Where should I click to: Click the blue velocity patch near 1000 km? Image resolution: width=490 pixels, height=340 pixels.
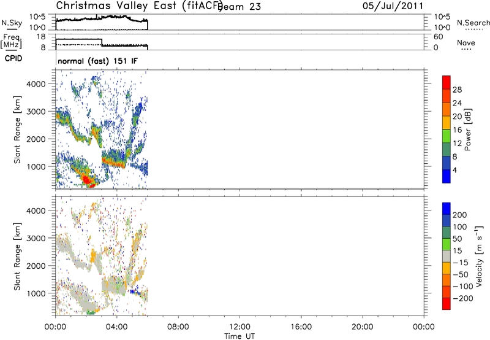pos(134,292)
